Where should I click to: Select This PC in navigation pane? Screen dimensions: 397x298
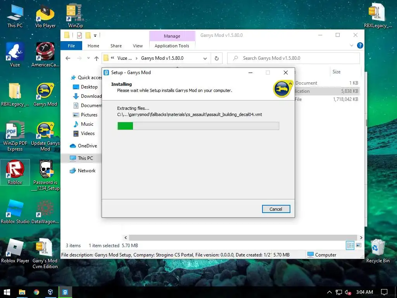click(81, 158)
